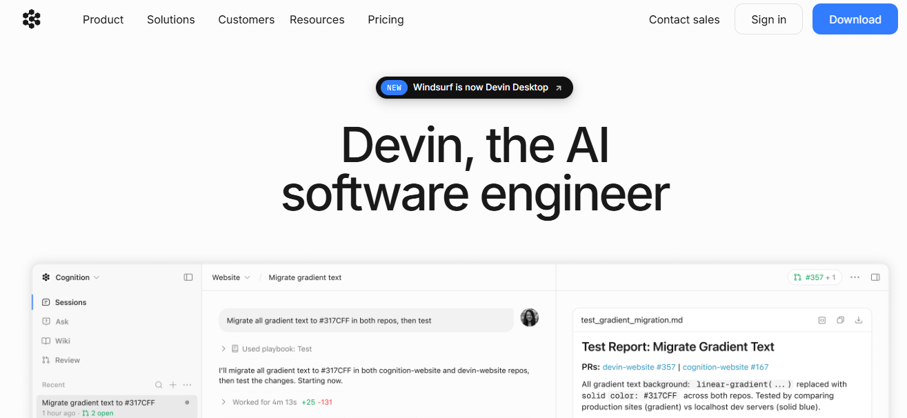Image resolution: width=907 pixels, height=418 pixels.
Task: Click the arrow icon in the announcement banner
Action: point(559,88)
